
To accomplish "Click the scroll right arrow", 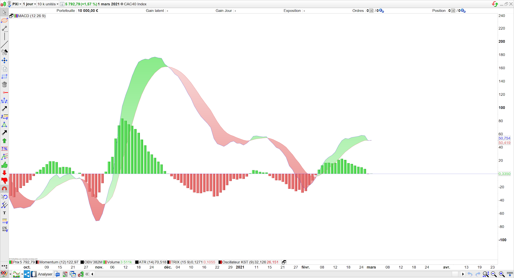I will [x=463, y=274].
